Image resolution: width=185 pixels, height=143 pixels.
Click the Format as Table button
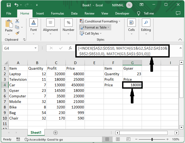95,27
